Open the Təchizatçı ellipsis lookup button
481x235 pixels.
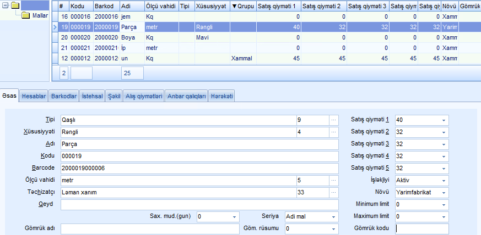(x=333, y=192)
